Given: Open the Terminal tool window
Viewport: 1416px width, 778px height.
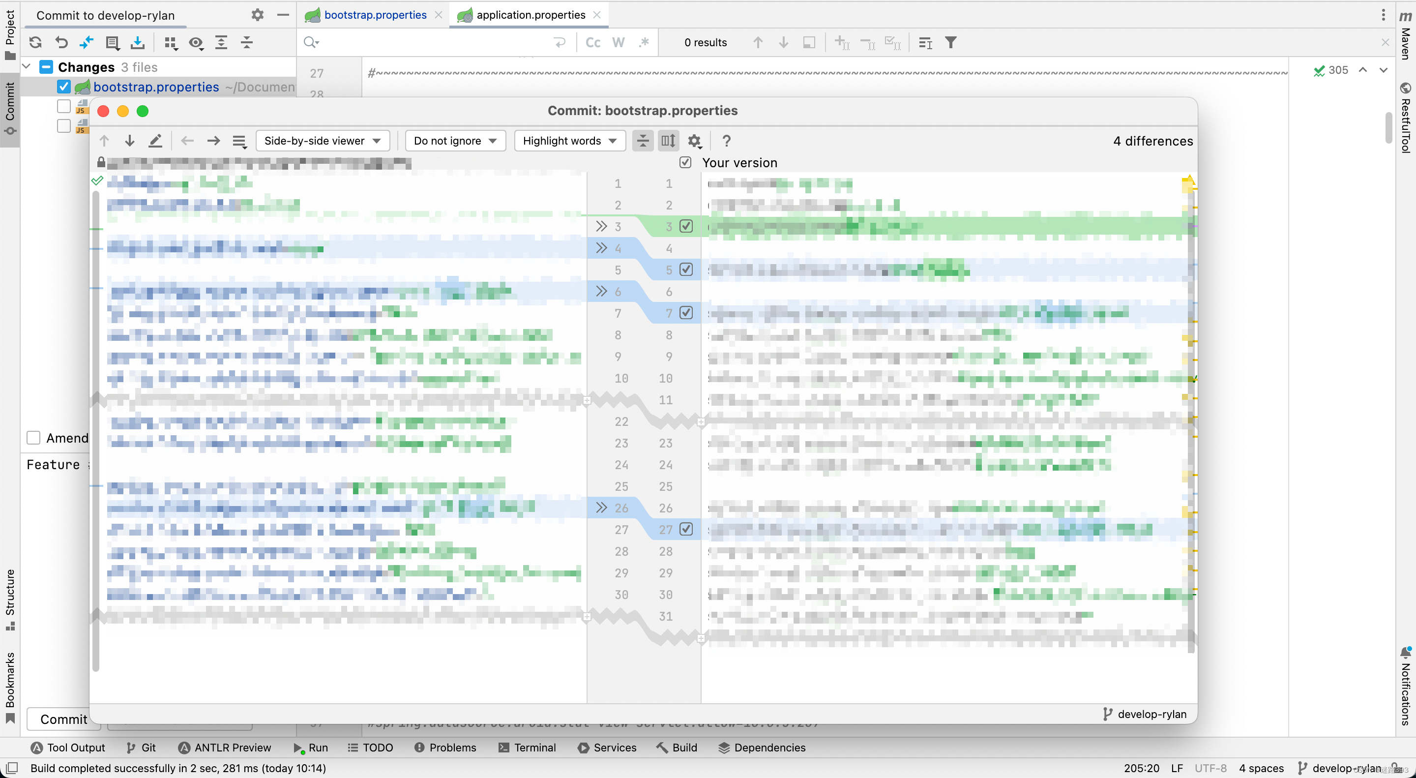Looking at the screenshot, I should (527, 747).
